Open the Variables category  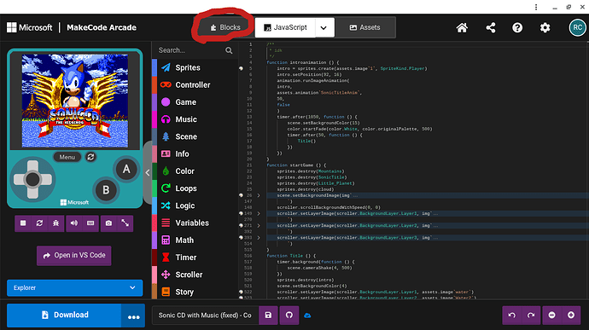(x=195, y=223)
